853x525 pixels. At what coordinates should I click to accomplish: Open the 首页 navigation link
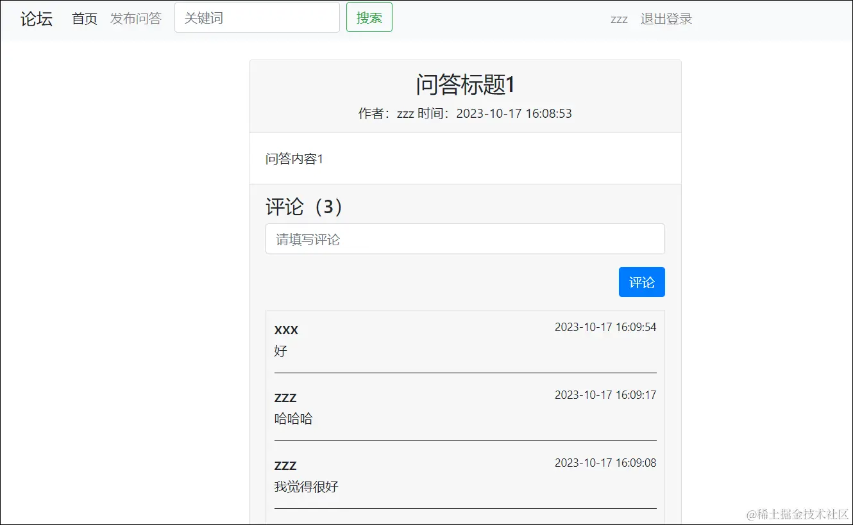(x=84, y=19)
